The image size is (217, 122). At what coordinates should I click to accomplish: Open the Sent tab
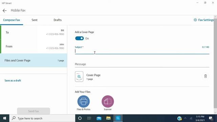point(35,20)
